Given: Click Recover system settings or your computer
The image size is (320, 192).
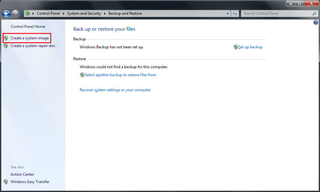Looking at the screenshot, I should point(115,90).
